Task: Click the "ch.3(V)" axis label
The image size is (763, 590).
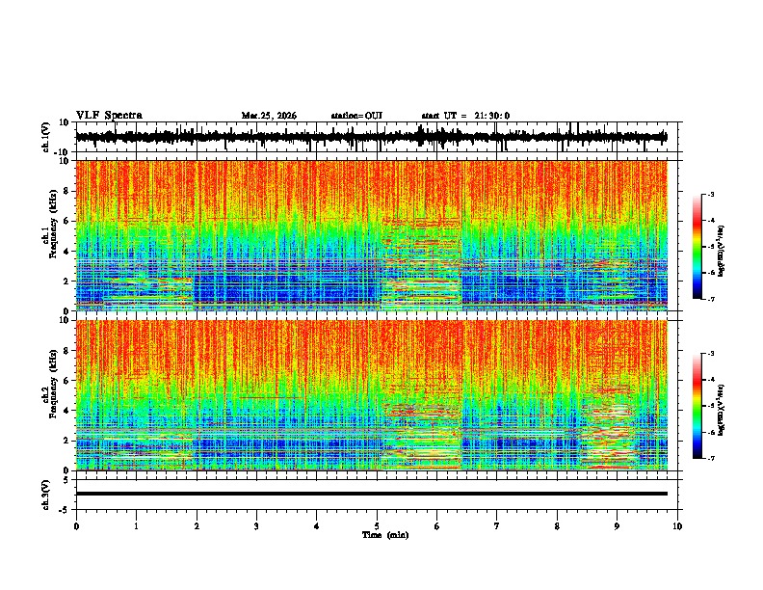Action: [46, 495]
